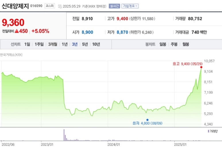Click the red 최고 9,400 high marker
Image resolution: width=222 pixels, height=151 pixels.
pos(201,67)
